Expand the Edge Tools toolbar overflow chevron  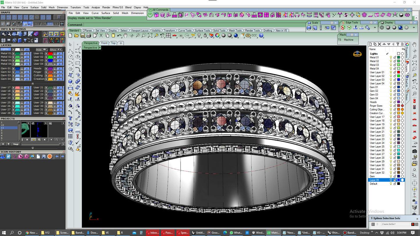click(375, 28)
